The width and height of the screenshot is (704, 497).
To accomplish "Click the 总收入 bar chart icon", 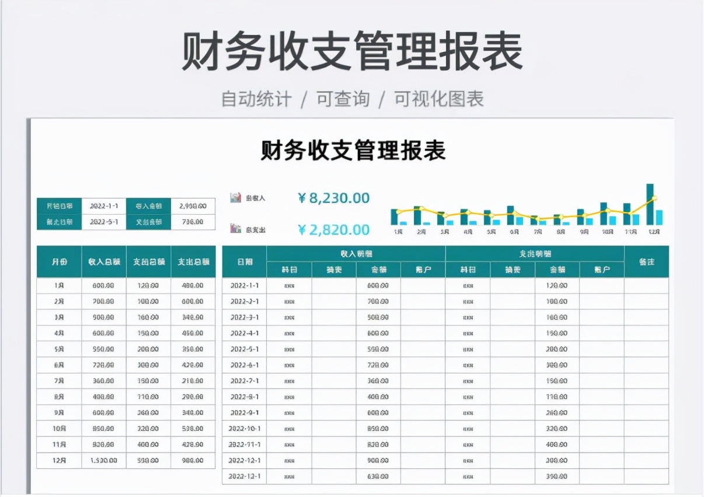I will [x=235, y=197].
